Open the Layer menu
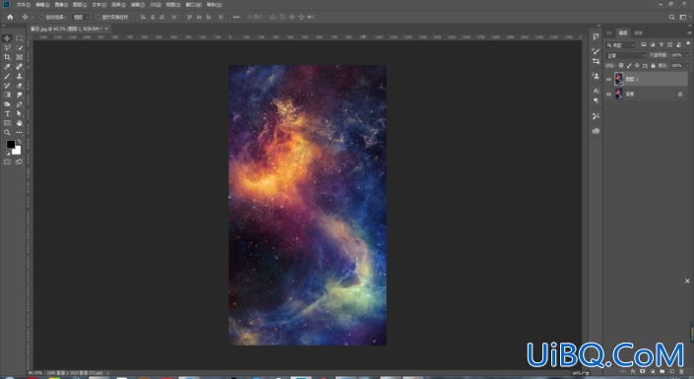Screen dimensions: 694x379 point(80,4)
